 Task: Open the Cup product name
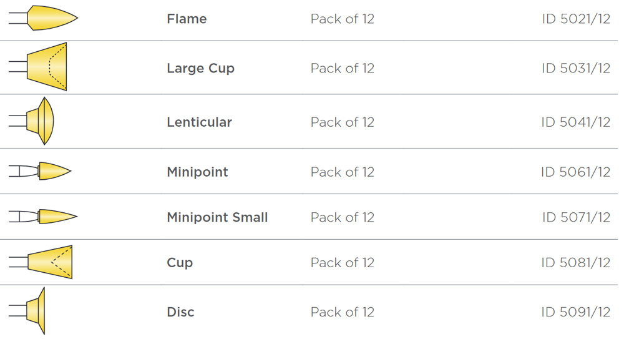pyautogui.click(x=180, y=263)
